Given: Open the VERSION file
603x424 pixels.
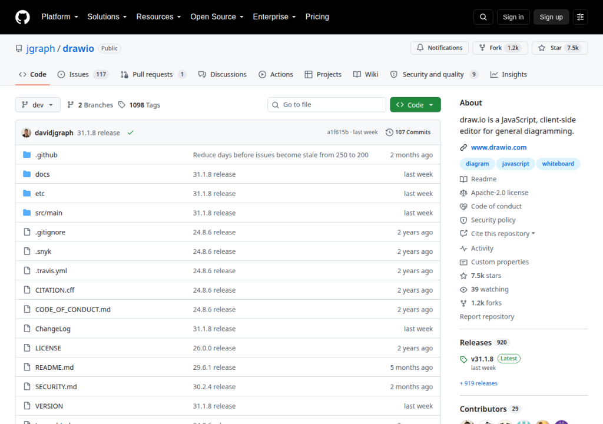Looking at the screenshot, I should coord(49,406).
